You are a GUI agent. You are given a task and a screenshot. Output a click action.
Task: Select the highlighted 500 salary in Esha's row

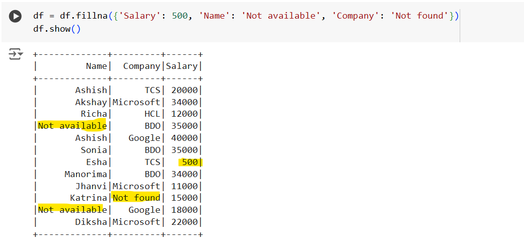[x=190, y=162]
